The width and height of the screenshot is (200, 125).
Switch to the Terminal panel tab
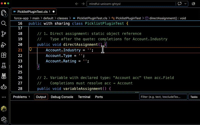[x=84, y=97]
